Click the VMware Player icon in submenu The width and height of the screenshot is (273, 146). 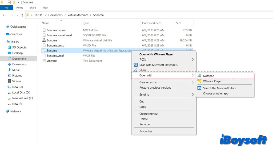click(x=199, y=81)
